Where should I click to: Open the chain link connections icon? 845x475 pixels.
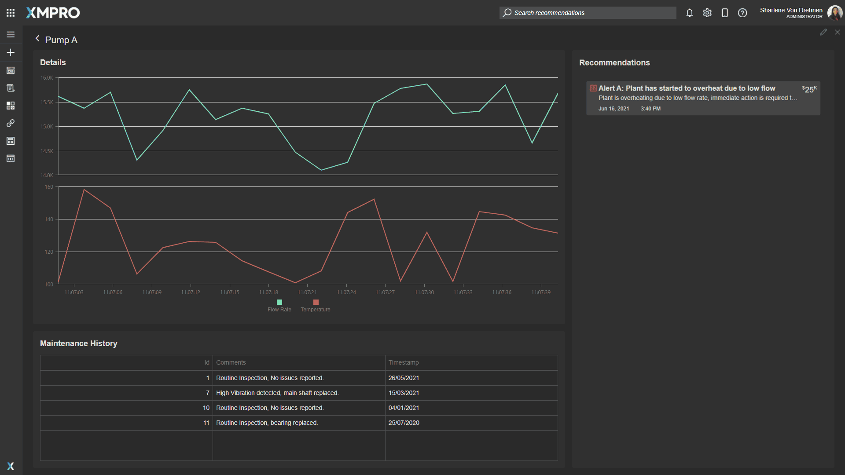point(11,123)
